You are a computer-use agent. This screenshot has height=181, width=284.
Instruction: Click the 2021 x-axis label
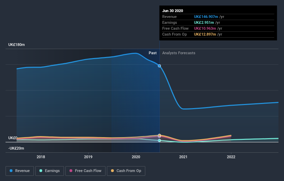pos(183,157)
